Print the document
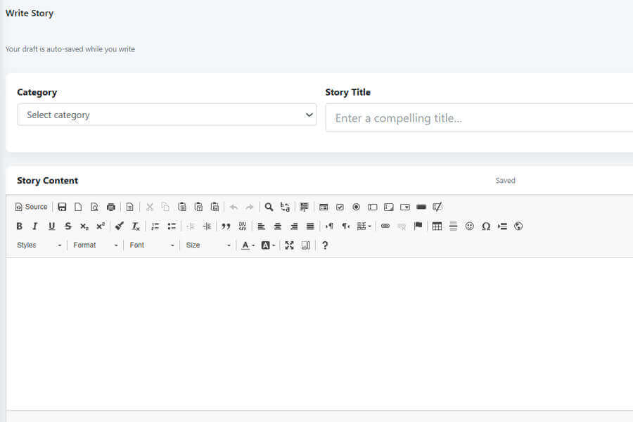 tap(110, 206)
